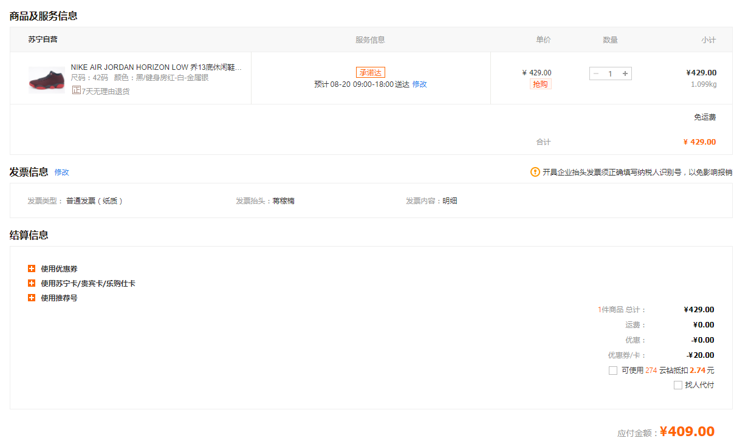The image size is (737, 441).
Task: Click the 承诺达 delivery promise badge
Action: [371, 72]
